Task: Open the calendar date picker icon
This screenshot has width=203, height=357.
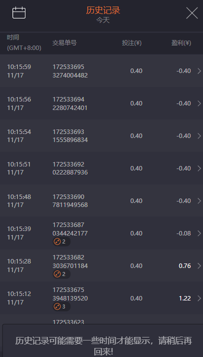Action: tap(19, 13)
